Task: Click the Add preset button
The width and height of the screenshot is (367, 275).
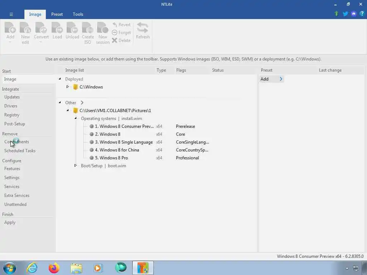Action: click(271, 79)
